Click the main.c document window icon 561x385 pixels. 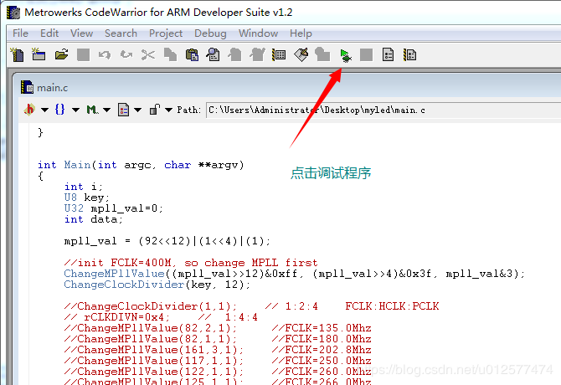click(27, 87)
